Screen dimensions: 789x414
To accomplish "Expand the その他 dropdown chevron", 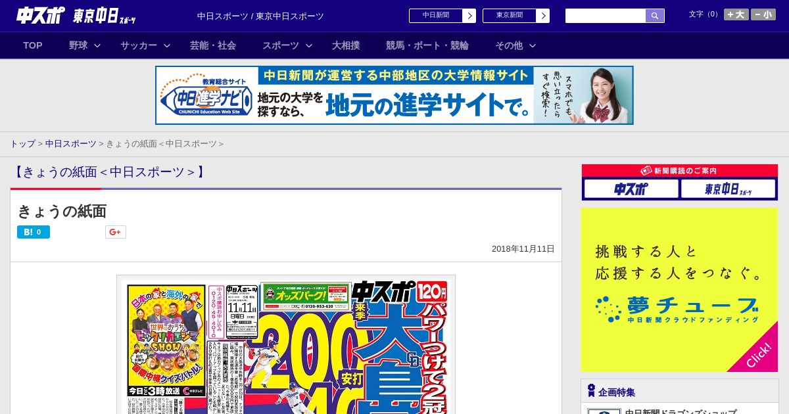I will click(533, 45).
